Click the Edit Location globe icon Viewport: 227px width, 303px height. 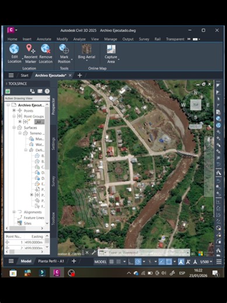14,49
